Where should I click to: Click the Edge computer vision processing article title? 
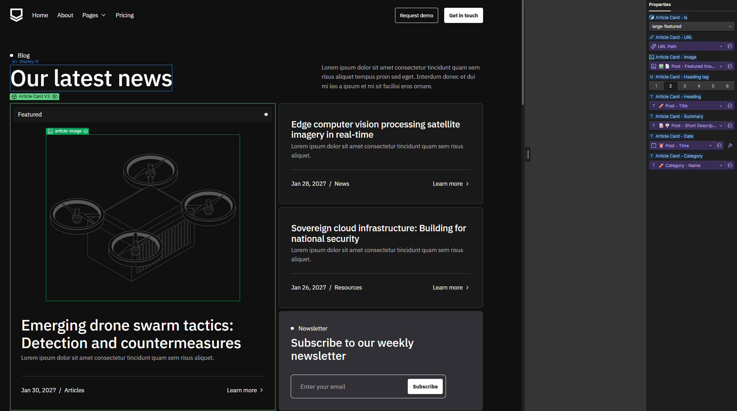(x=376, y=130)
